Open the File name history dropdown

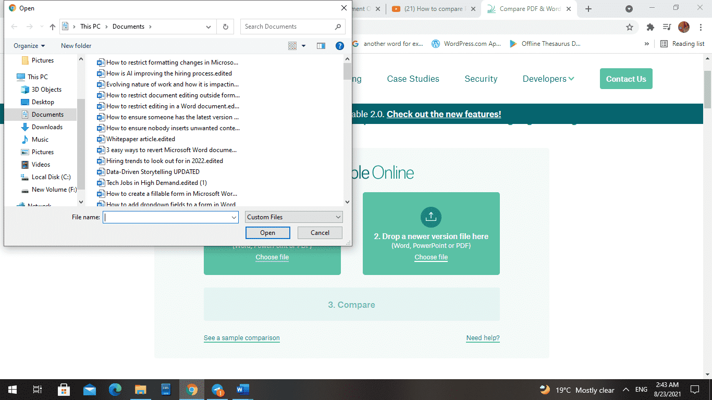pos(234,217)
